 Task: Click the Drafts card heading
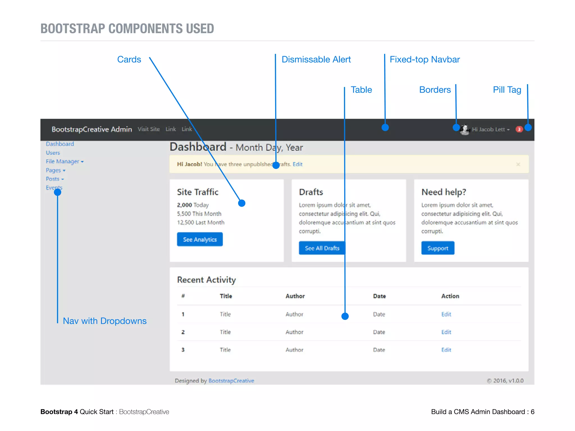point(311,192)
